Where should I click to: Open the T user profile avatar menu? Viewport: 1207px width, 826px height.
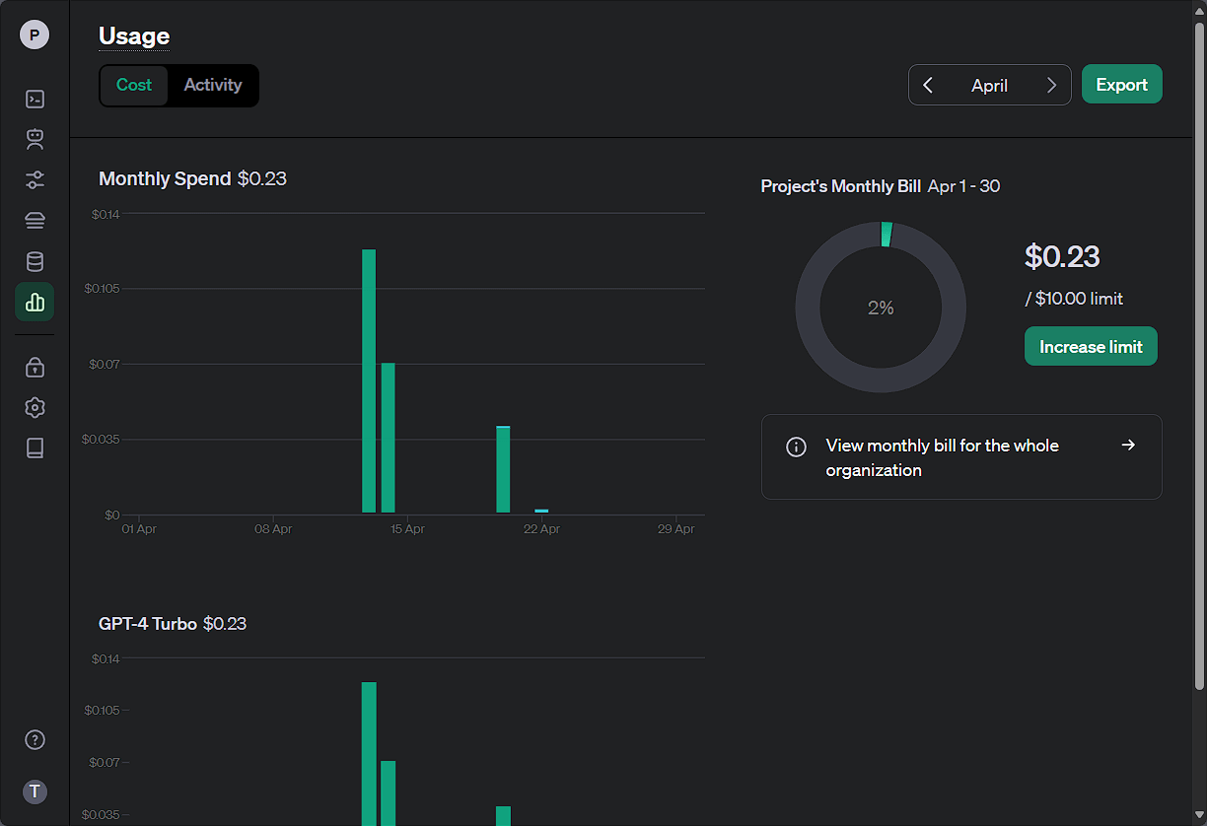[35, 792]
